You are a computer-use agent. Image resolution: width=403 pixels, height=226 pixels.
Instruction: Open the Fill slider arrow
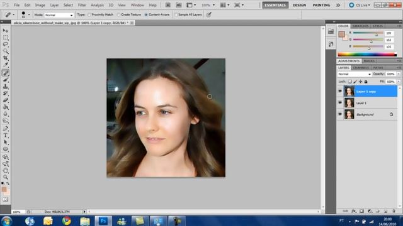point(399,82)
